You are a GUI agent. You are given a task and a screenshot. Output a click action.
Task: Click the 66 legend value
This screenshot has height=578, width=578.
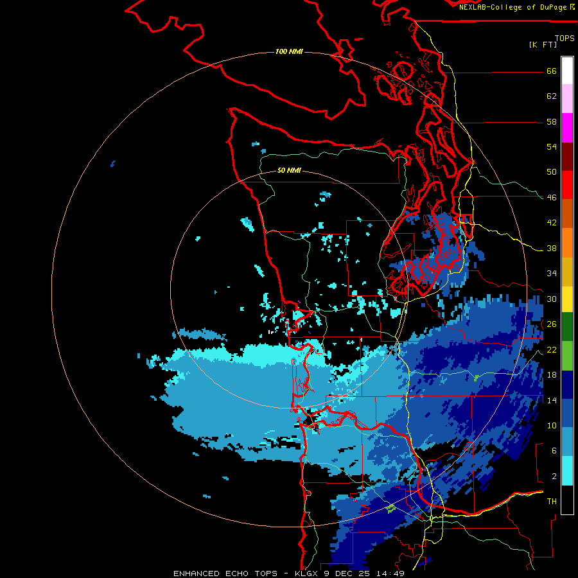(x=552, y=71)
